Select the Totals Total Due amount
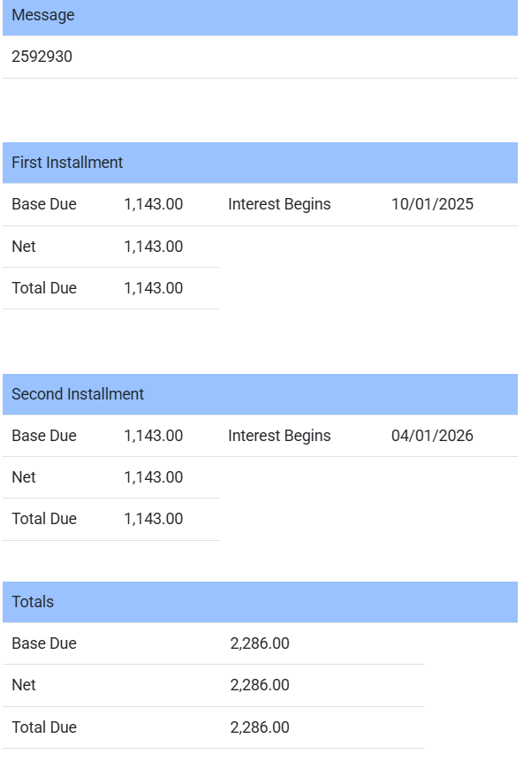 click(260, 727)
